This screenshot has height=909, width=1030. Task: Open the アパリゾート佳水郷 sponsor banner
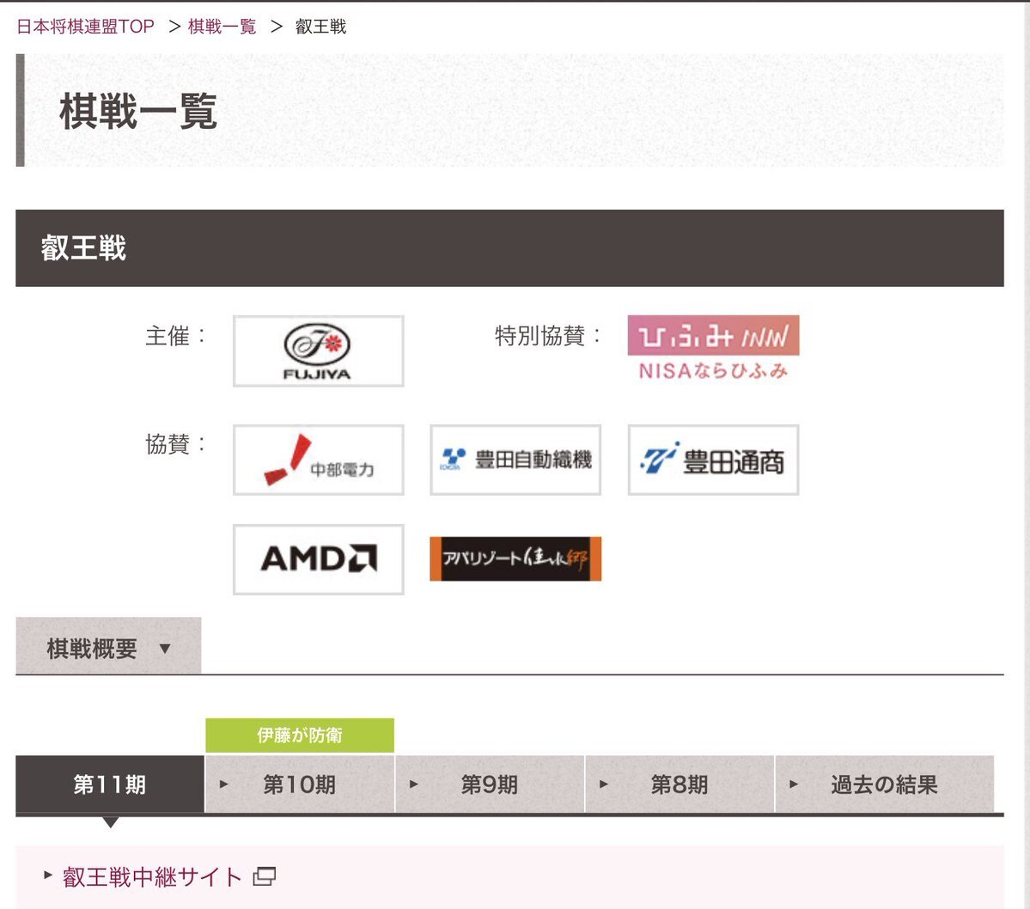coord(515,559)
